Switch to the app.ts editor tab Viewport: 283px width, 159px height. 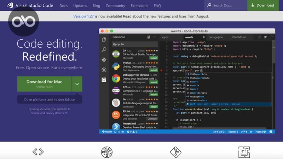(171, 37)
